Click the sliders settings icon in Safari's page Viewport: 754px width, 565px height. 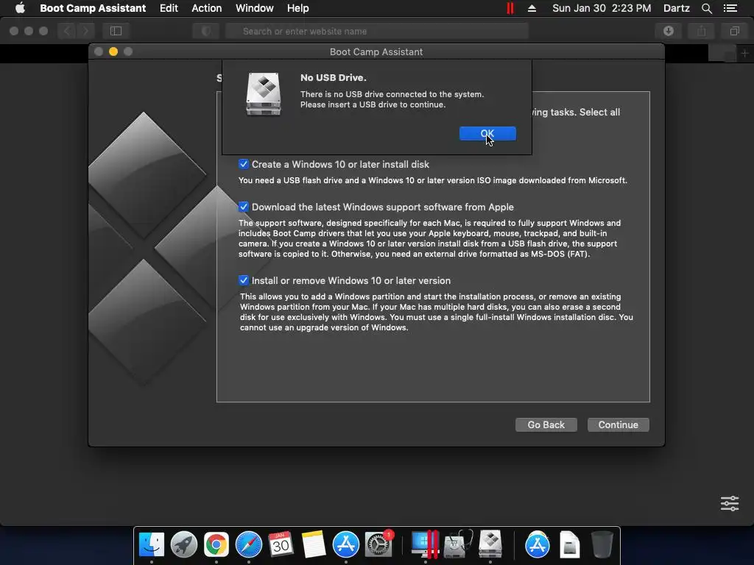[x=730, y=503]
